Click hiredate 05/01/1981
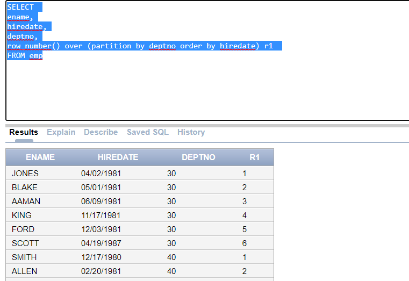This screenshot has width=409, height=281. pyautogui.click(x=101, y=188)
